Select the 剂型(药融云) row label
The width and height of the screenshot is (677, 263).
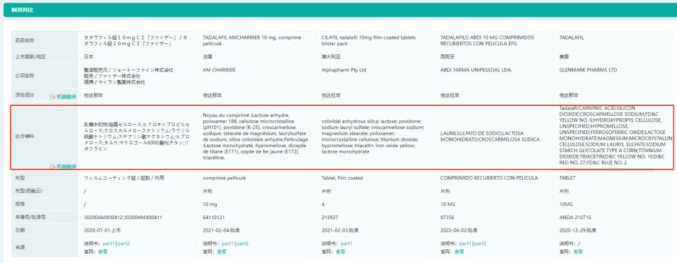29,190
